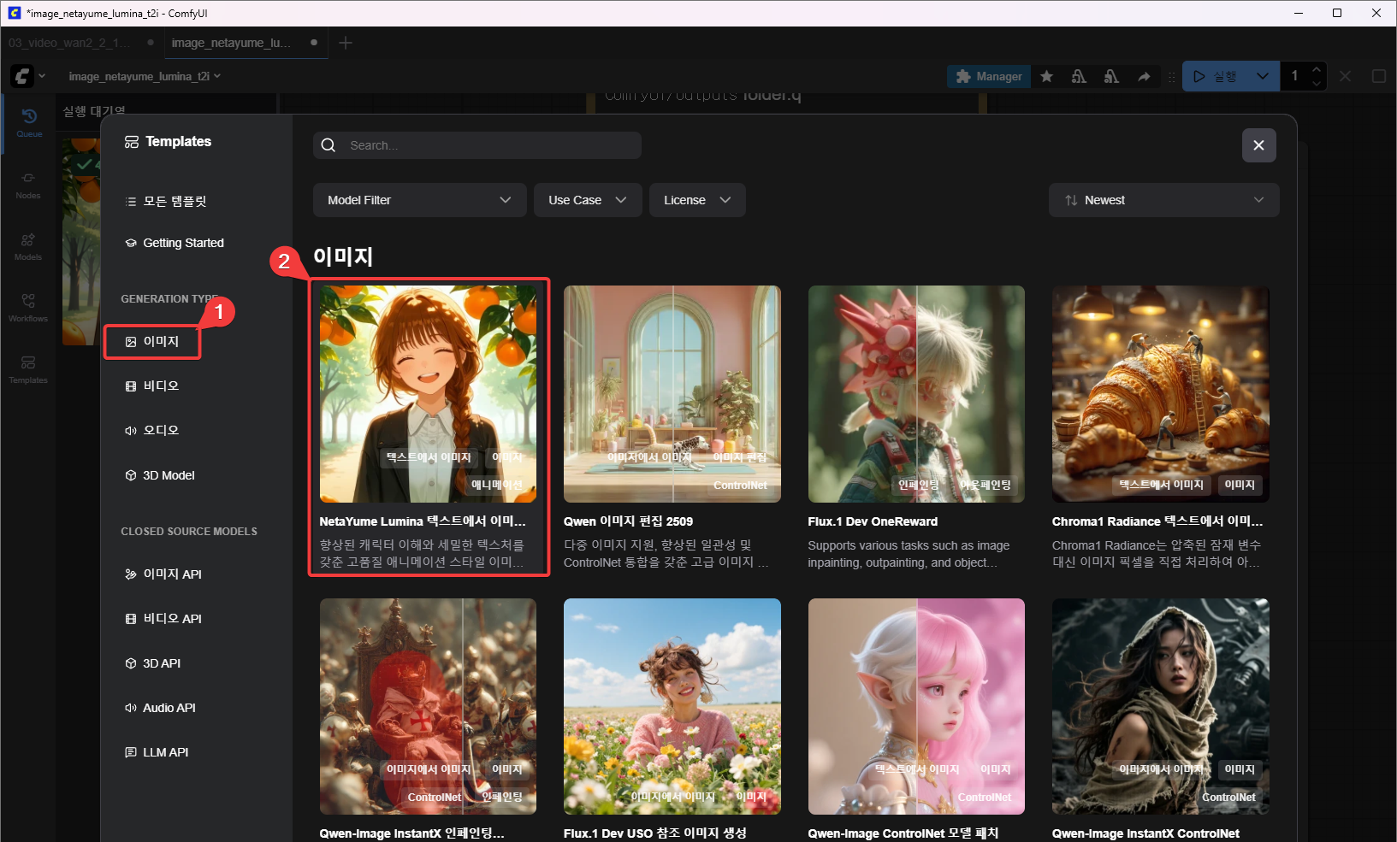Increase the run batch count stepper
The image size is (1397, 842).
pyautogui.click(x=1317, y=69)
